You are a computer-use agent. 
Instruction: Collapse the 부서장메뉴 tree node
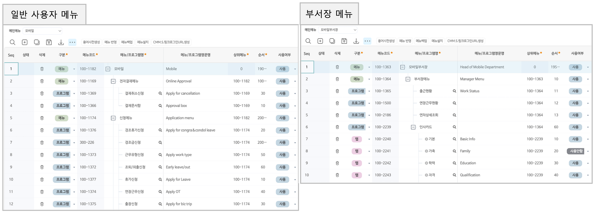408,79
